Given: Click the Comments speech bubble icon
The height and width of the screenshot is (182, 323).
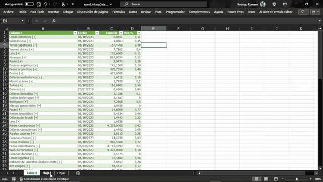Looking at the screenshot, I should click(303, 12).
